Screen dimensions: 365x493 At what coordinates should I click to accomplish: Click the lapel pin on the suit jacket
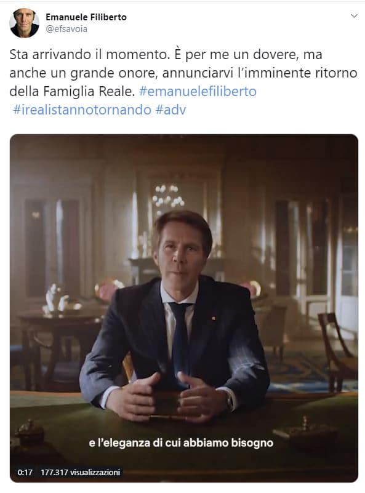point(214,318)
